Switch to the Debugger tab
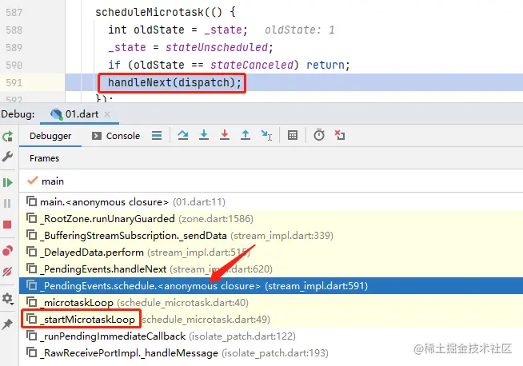 [x=50, y=136]
